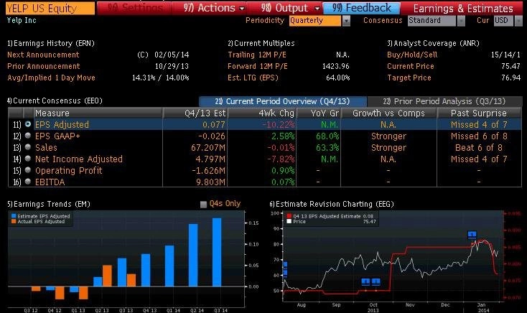The image size is (527, 313).
Task: Select the Sales radio button
Action: pyautogui.click(x=28, y=147)
